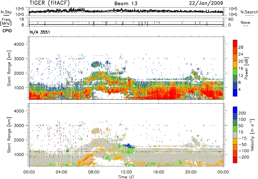
Task: Click the "18" tick on the frequency axis
Action: coord(22,19)
